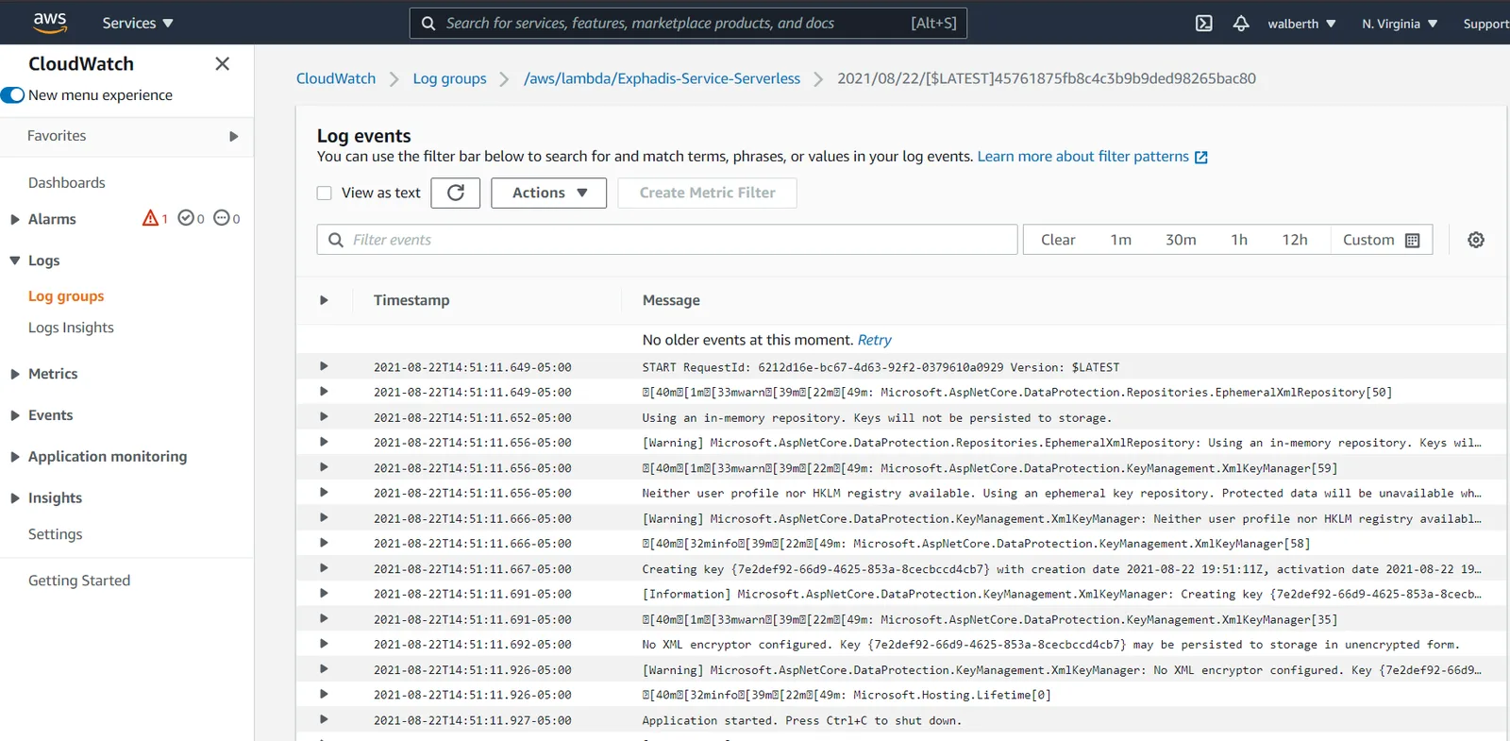Screen dimensions: 1510x741
Task: Expand all rows via header arrow
Action: coord(324,300)
